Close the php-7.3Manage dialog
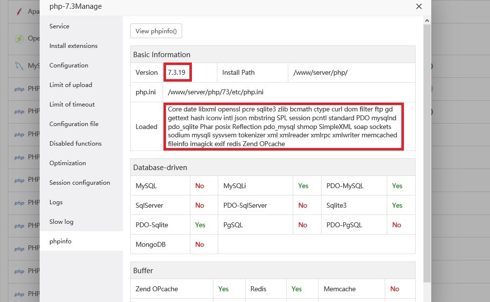The height and width of the screenshot is (302, 490). (419, 7)
